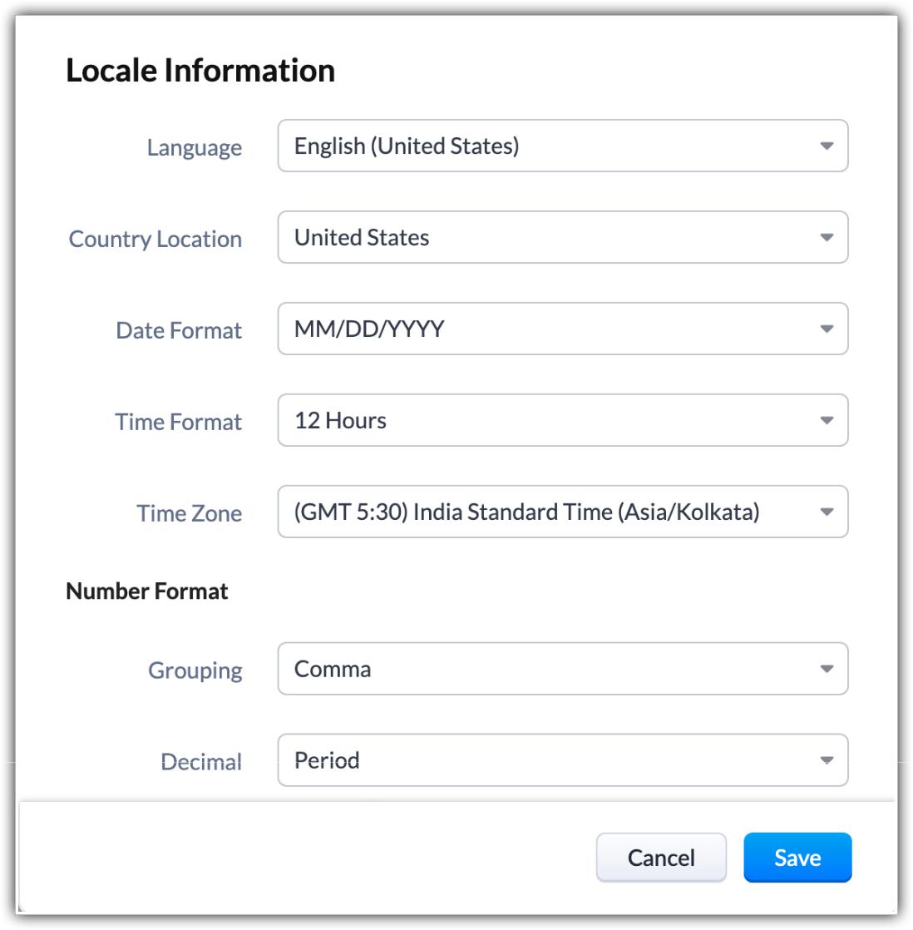Open the Period decimal selector
The height and width of the screenshot is (930, 913).
pos(563,760)
